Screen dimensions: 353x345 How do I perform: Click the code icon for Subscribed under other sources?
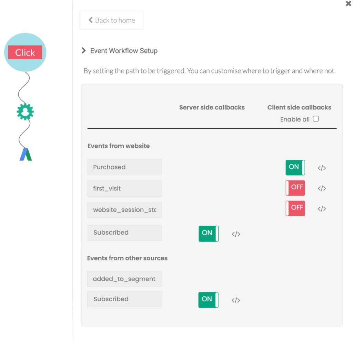click(236, 300)
